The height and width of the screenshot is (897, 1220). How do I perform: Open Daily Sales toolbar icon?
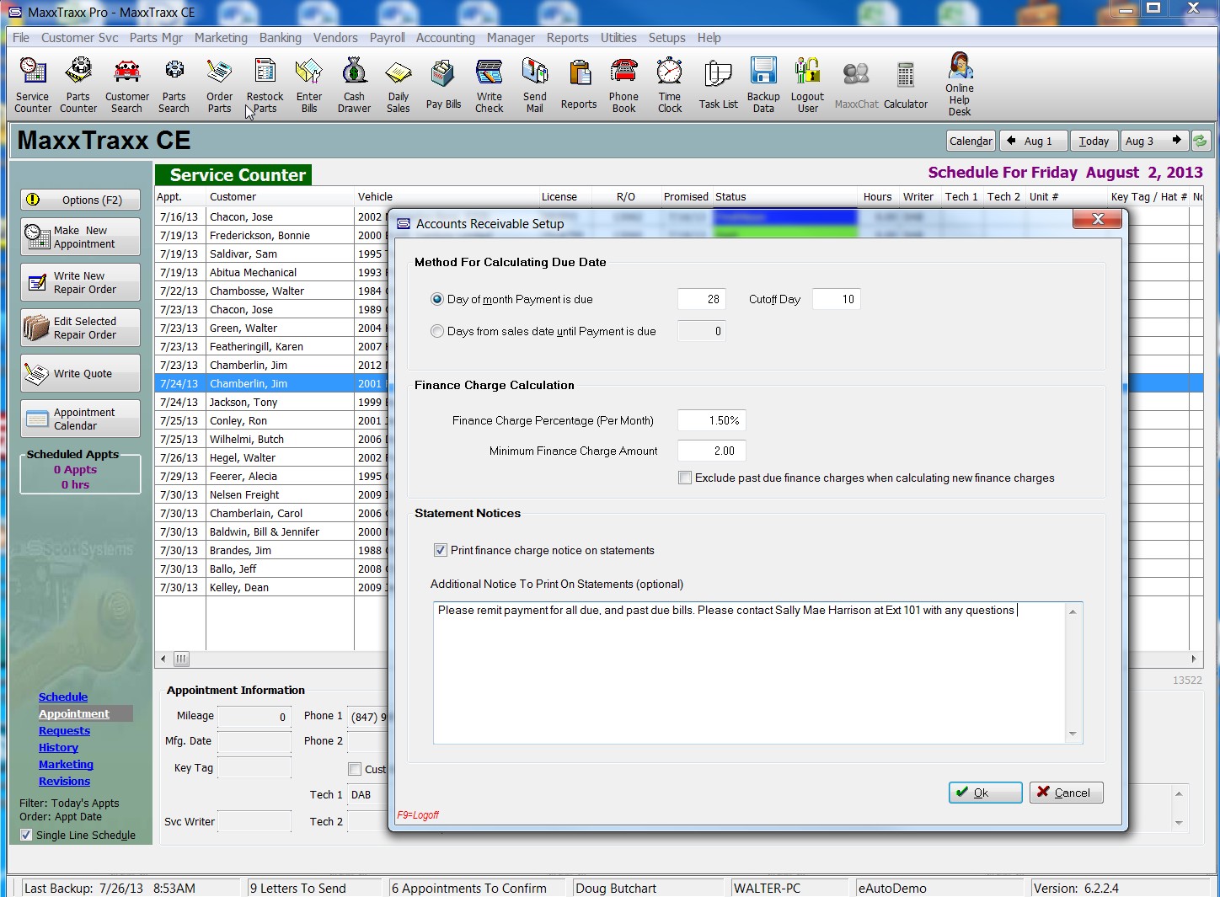pos(399,85)
